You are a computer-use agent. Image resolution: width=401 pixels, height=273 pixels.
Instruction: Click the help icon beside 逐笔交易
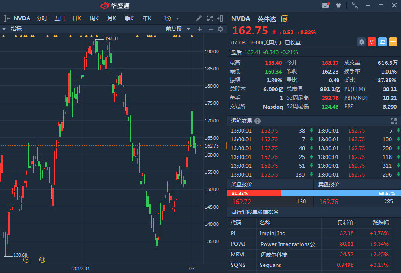[x=258, y=121]
